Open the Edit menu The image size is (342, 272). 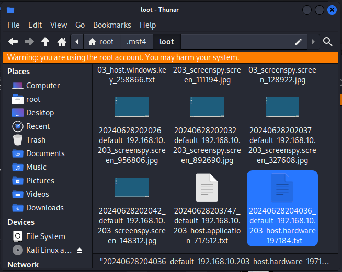click(x=35, y=25)
